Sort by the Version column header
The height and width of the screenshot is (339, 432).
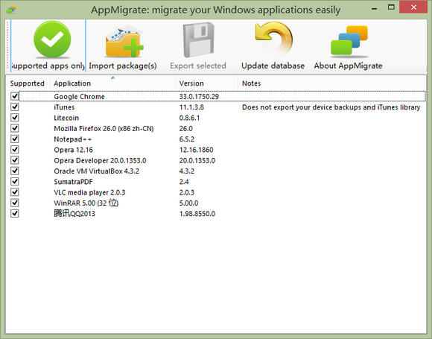coord(206,83)
